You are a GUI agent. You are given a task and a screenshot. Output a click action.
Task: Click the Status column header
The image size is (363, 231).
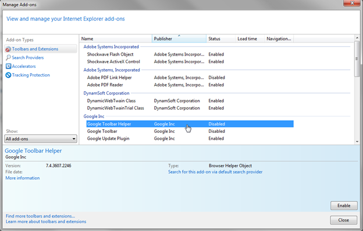click(x=220, y=39)
